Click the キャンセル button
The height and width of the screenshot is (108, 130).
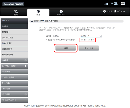89,48
